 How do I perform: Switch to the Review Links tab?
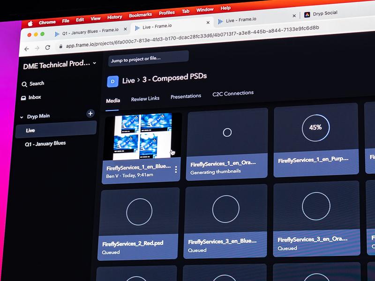click(x=145, y=99)
